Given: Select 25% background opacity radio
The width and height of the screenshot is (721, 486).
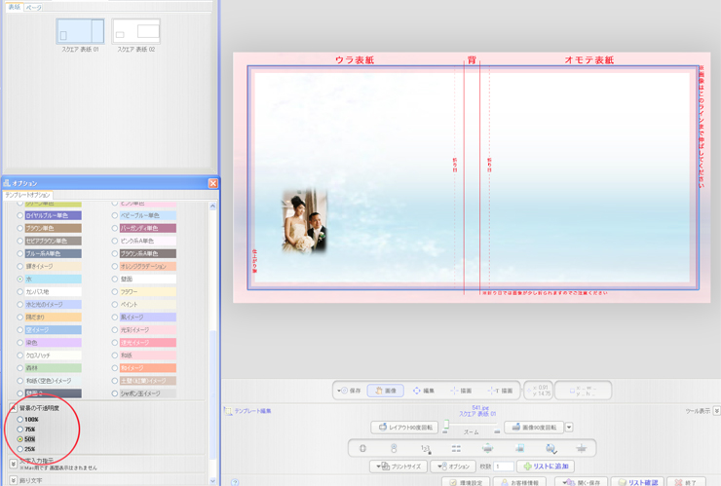Looking at the screenshot, I should [x=20, y=449].
